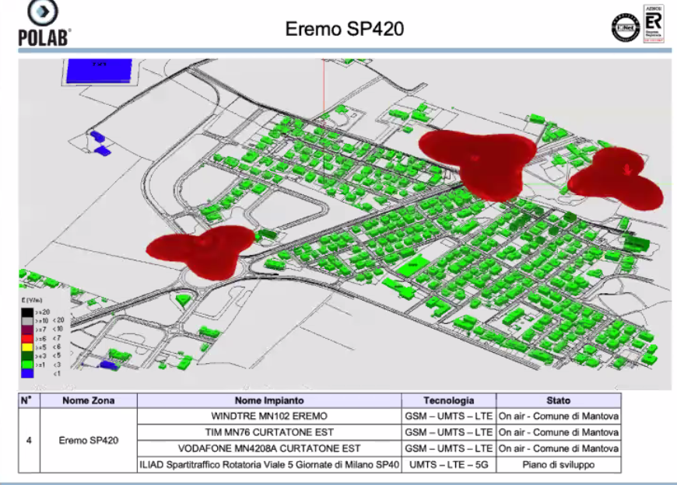
Task: Click the 'Tecnologia' column header
Action: 448,401
